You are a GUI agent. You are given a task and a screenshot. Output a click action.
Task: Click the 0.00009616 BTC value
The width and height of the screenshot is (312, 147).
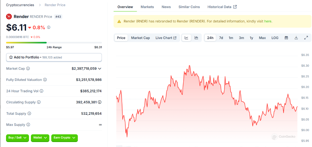tap(18, 37)
